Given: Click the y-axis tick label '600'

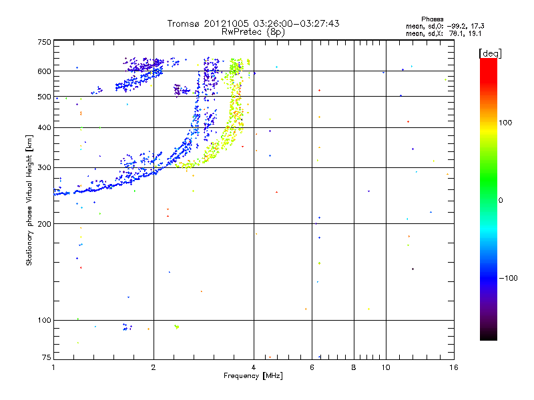Looking at the screenshot, I should [45, 71].
